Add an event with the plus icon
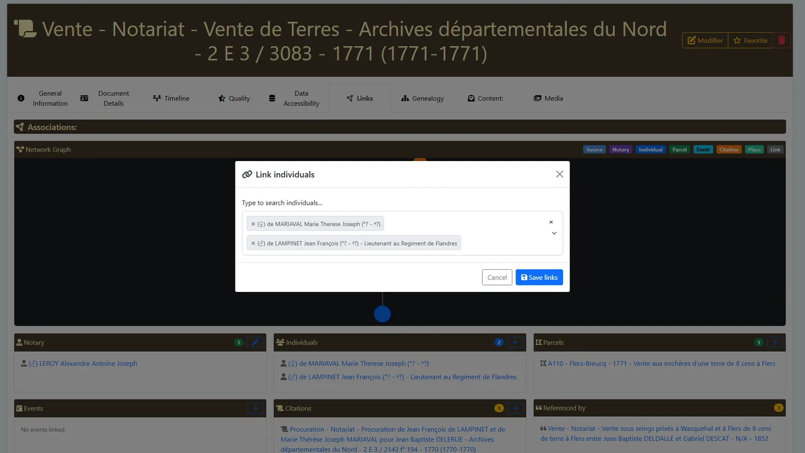The height and width of the screenshot is (453, 805). click(256, 408)
